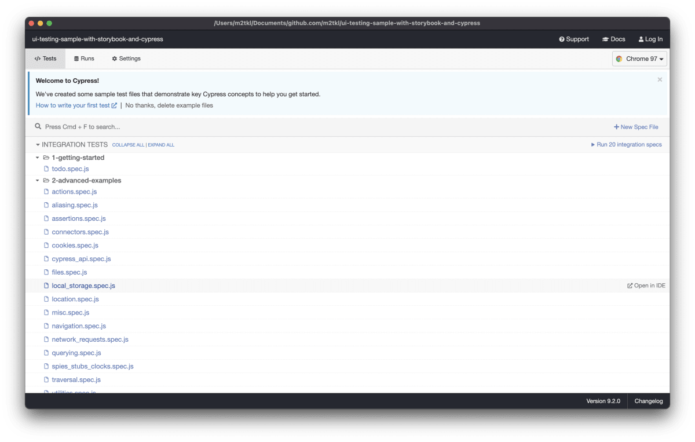Click the file icon beside querying.spec.js
This screenshot has width=695, height=442.
point(46,353)
